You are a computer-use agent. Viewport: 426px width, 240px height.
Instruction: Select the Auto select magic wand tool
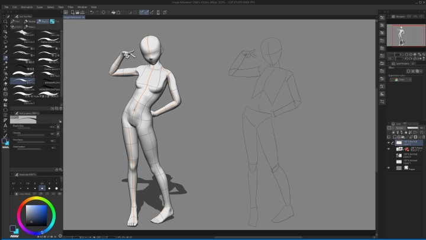5,47
